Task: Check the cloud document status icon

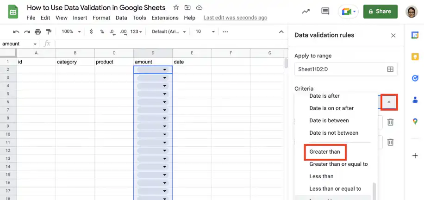Action: [x=200, y=7]
